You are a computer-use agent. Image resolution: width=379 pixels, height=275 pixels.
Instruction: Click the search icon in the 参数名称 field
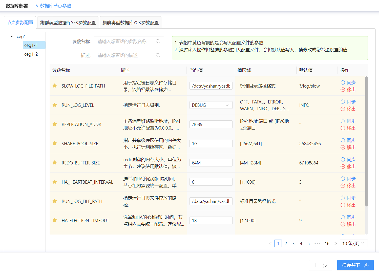[158, 41]
